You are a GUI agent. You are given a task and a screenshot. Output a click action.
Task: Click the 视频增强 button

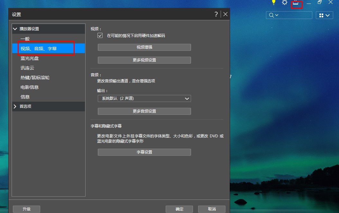[x=144, y=47]
